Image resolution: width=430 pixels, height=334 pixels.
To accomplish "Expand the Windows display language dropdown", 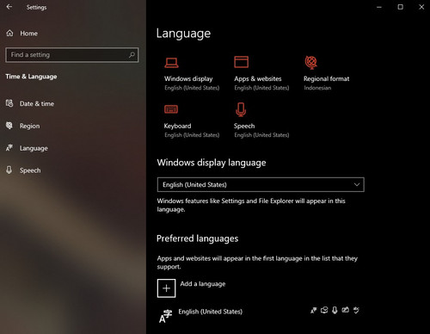I will point(261,184).
